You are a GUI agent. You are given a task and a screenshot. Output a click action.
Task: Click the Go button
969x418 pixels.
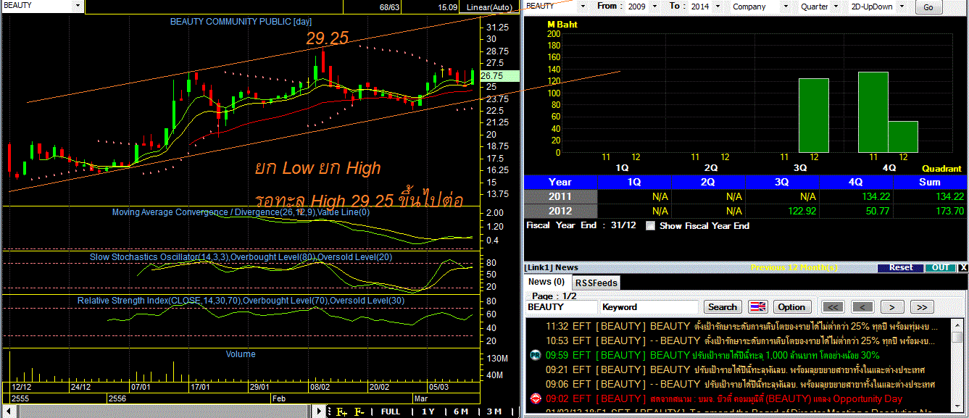pos(928,7)
